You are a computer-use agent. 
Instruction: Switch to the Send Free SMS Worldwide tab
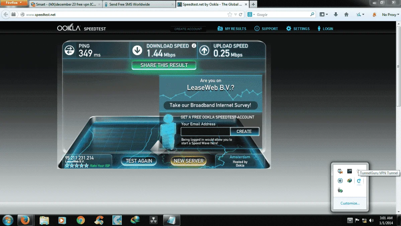(139, 4)
